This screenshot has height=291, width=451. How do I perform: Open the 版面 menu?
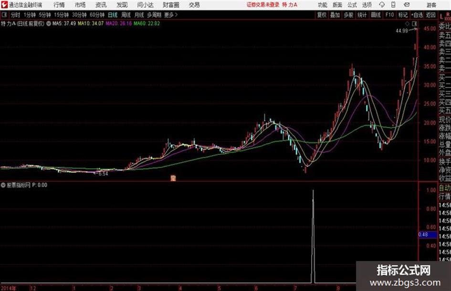[x=337, y=5]
